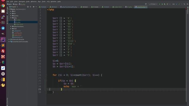Expand the test folder
This screenshot has width=189, height=106.
[11, 29]
